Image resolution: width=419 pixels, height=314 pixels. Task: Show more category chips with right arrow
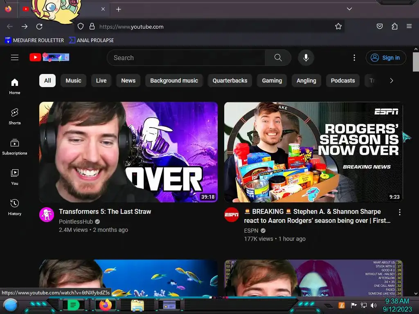[x=392, y=81]
